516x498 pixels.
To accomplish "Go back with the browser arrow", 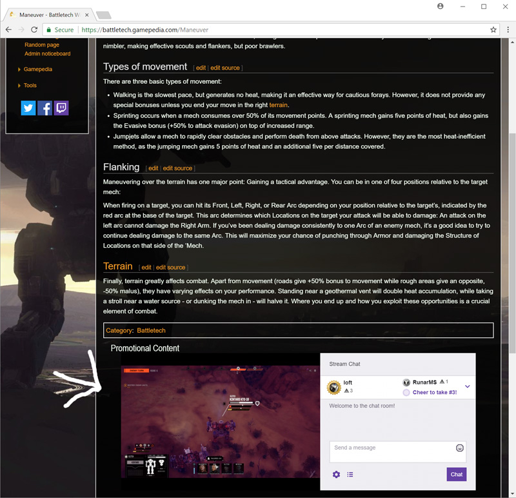I will pos(9,30).
